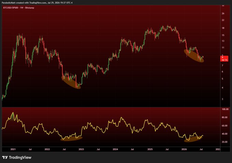This screenshot has width=232, height=163.
Task: Click the 3 price axis label
Action: point(222,99)
